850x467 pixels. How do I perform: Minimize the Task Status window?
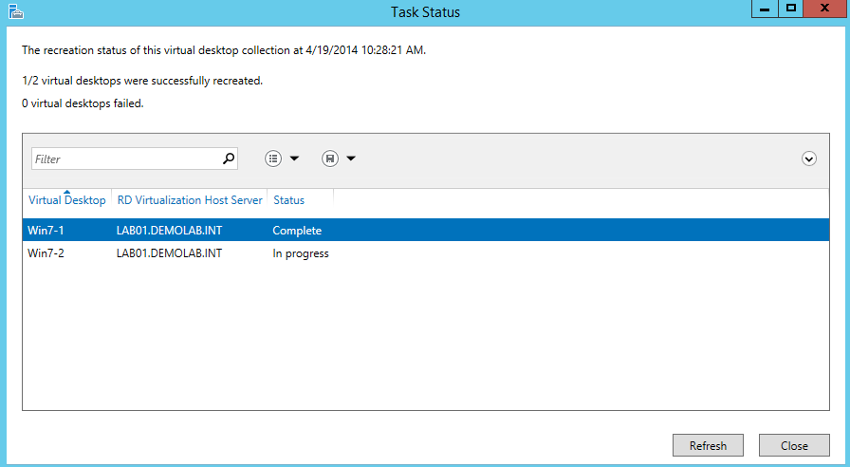click(x=764, y=9)
